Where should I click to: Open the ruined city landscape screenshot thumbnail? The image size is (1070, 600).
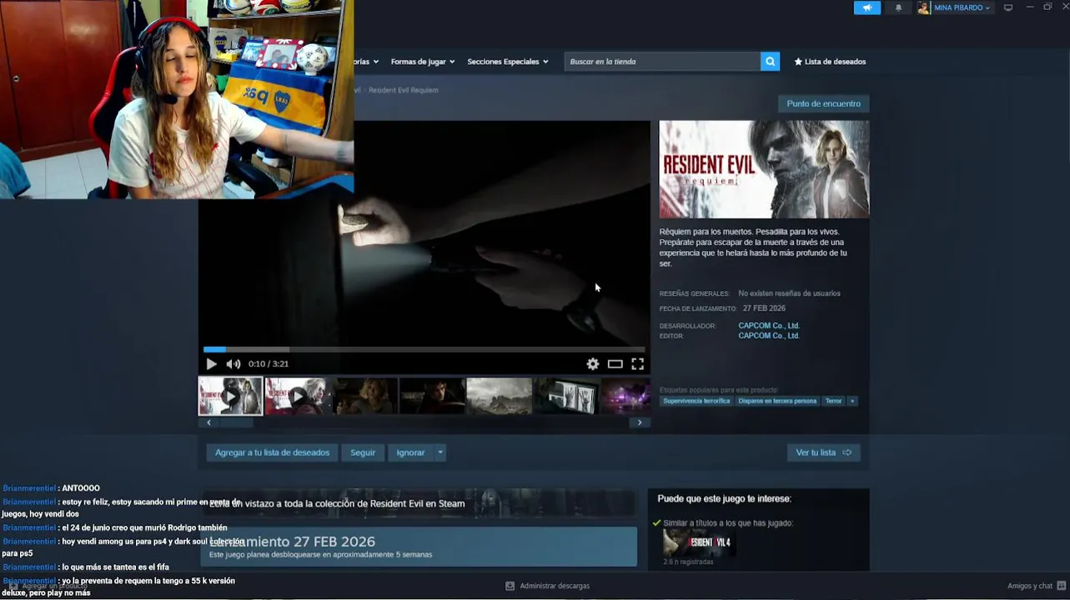[x=500, y=396]
